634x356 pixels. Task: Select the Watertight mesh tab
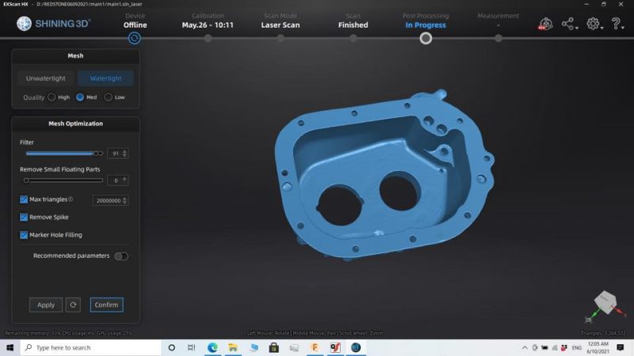click(105, 78)
